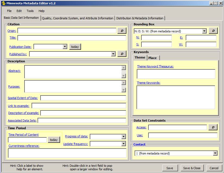Open the Update frequency dropdown

point(124,144)
